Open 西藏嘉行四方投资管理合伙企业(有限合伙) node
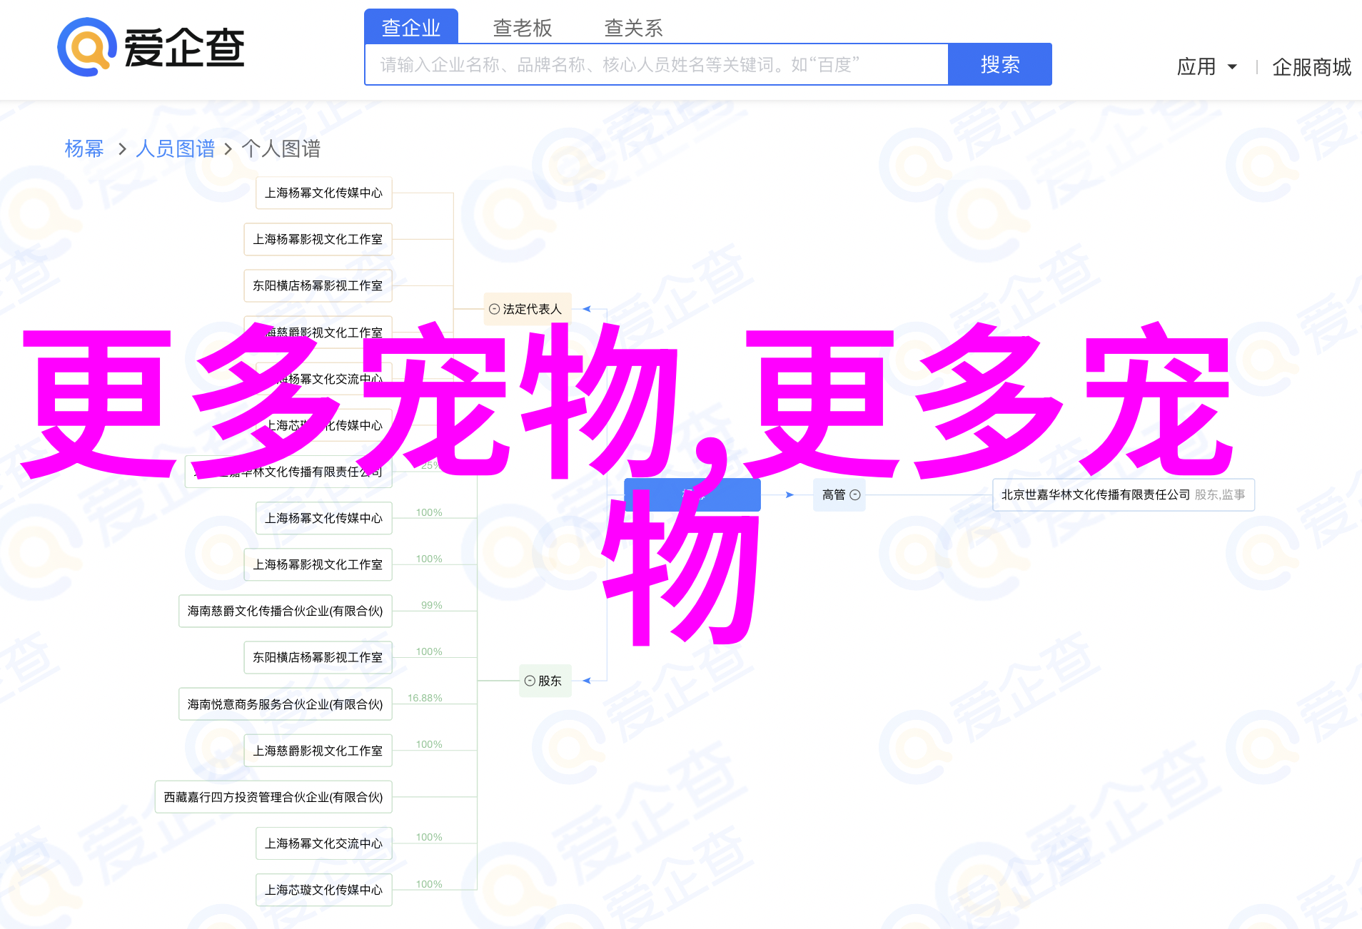The width and height of the screenshot is (1362, 929). [273, 797]
